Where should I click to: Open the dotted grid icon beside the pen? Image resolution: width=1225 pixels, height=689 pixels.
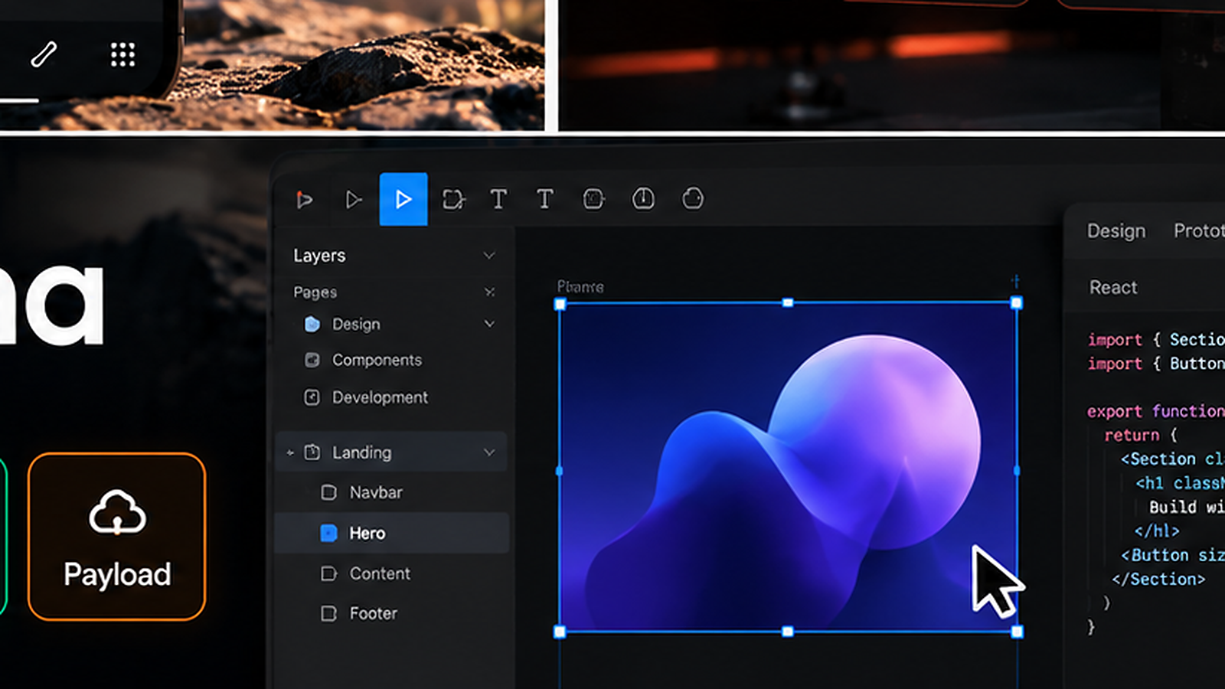(122, 54)
